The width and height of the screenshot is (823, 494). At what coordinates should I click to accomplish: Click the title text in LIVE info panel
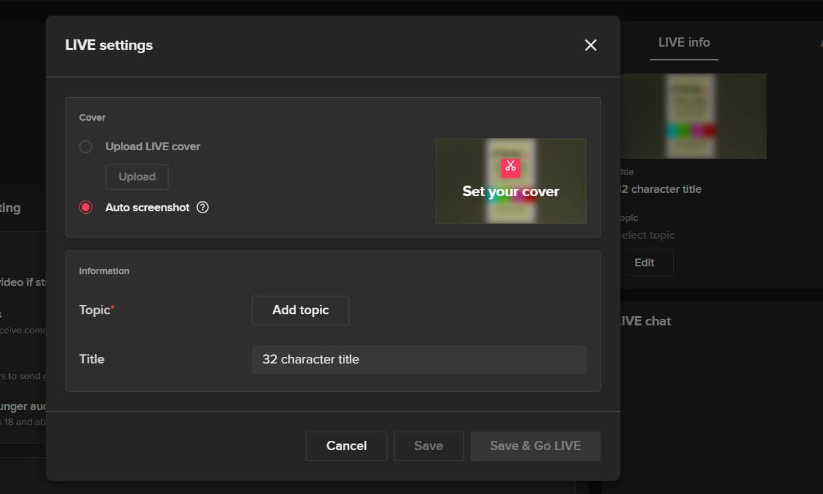click(x=661, y=189)
